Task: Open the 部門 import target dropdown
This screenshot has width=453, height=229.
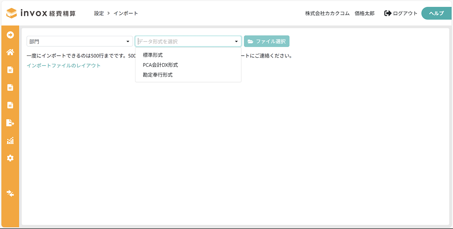Action: [79, 41]
